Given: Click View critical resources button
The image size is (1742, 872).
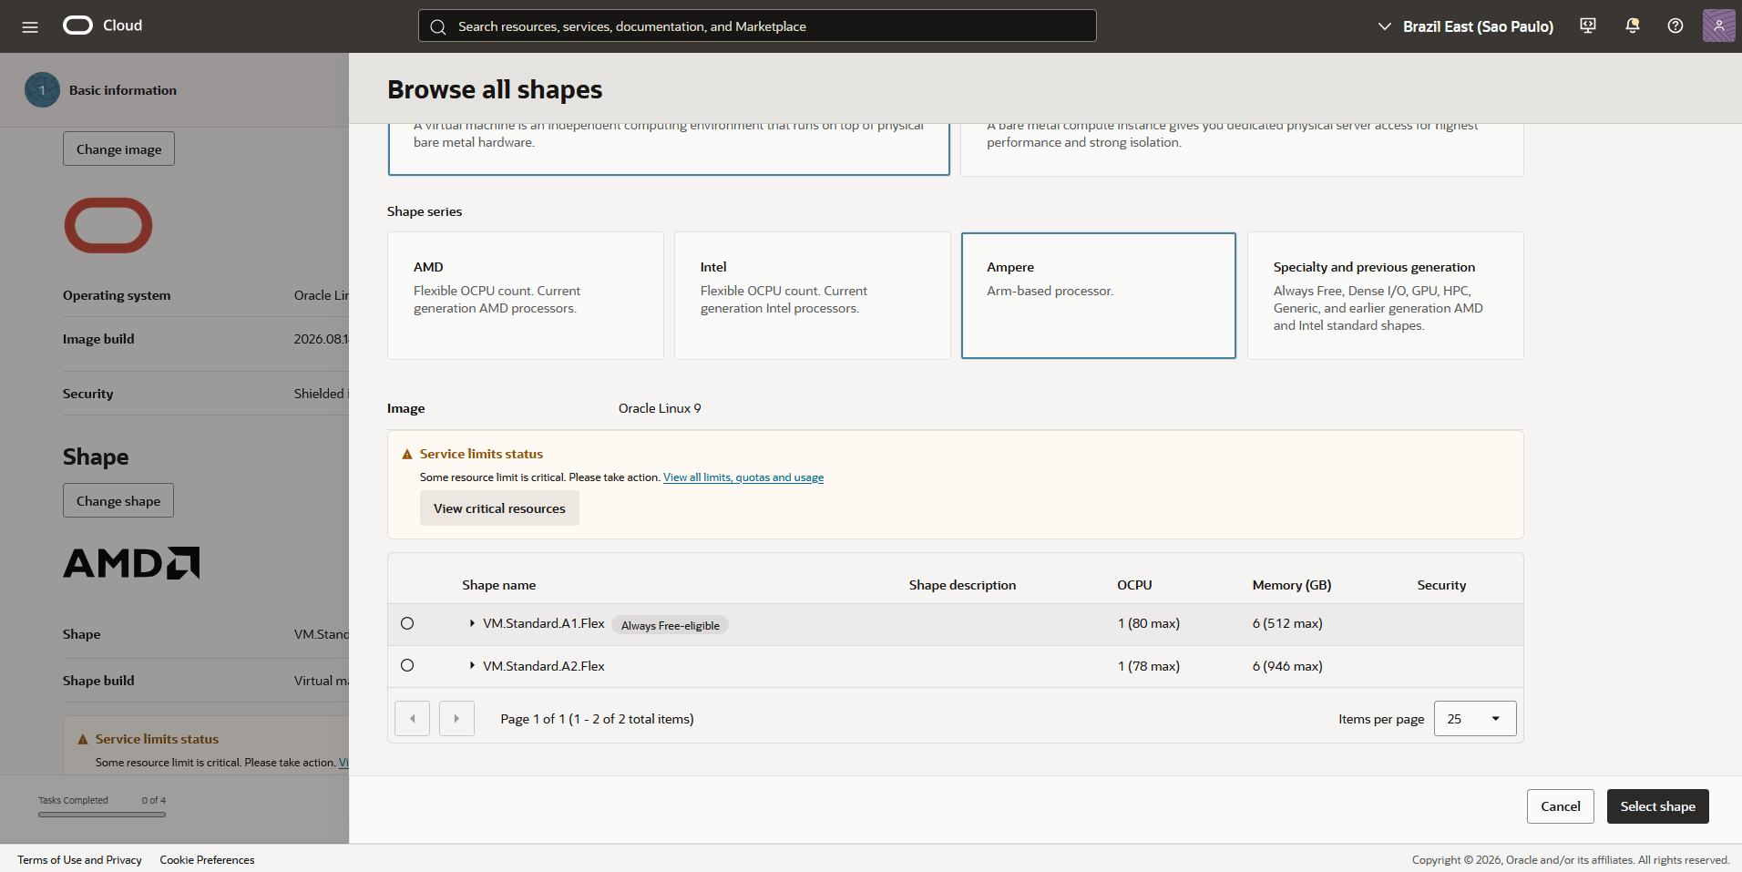Looking at the screenshot, I should [x=499, y=508].
